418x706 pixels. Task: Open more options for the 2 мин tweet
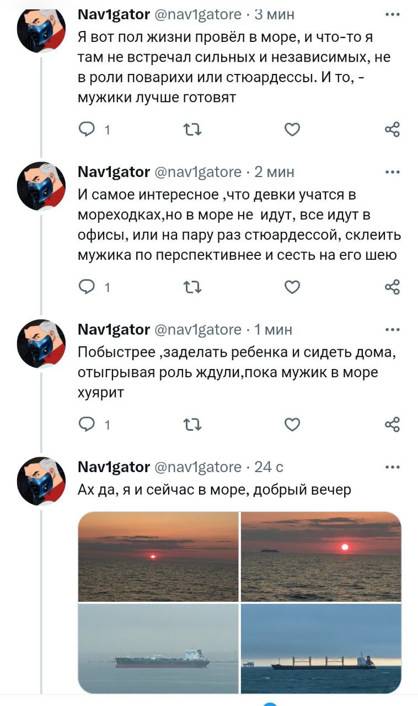pos(392,172)
